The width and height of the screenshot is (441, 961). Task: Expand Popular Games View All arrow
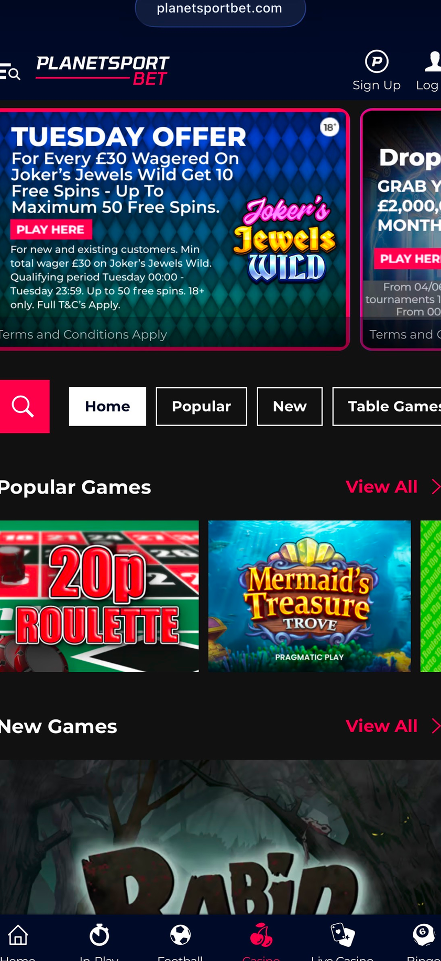tap(436, 487)
